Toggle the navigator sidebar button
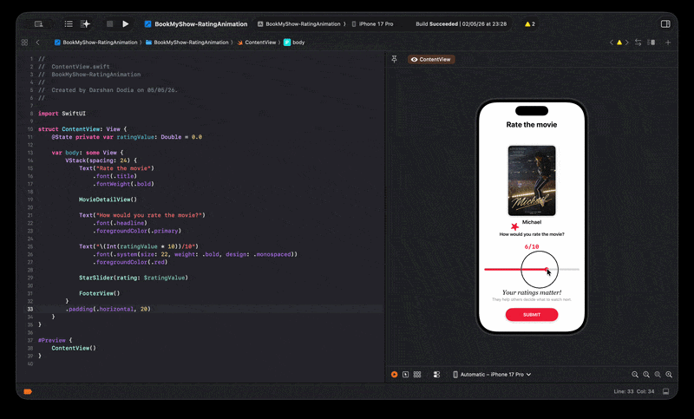 pos(38,24)
